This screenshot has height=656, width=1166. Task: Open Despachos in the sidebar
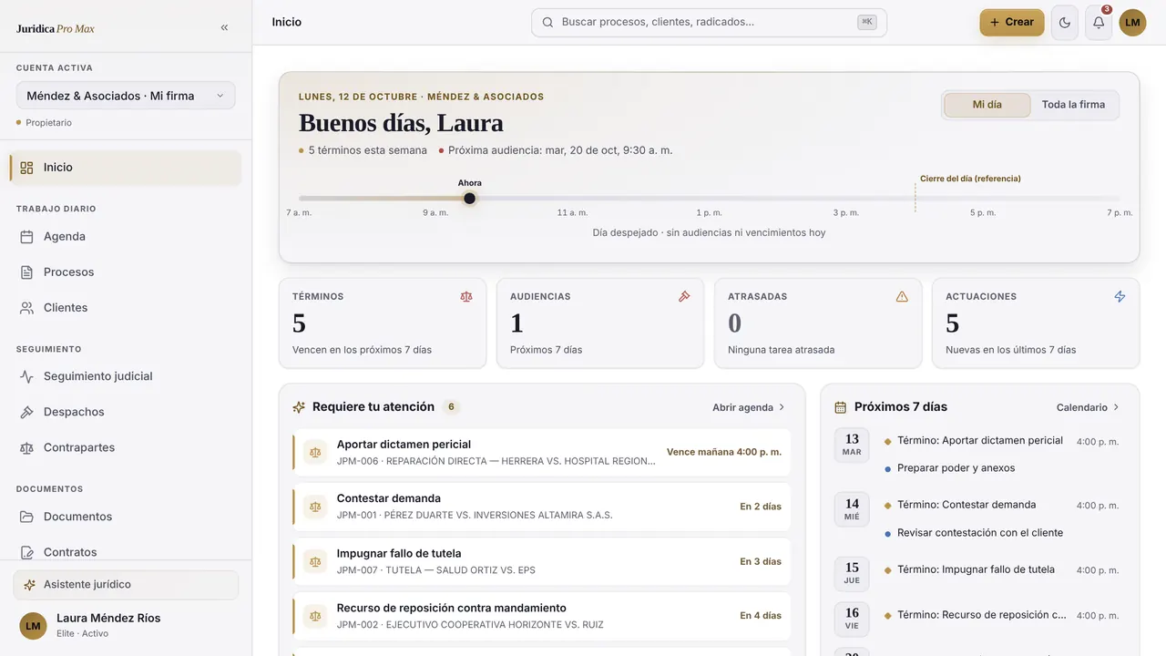(126, 412)
